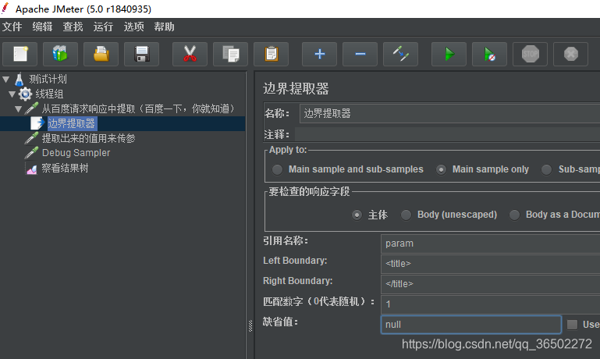This screenshot has height=359, width=600.
Task: Collapse the 从百度请求响应中提取 sampler node
Action: coord(18,109)
